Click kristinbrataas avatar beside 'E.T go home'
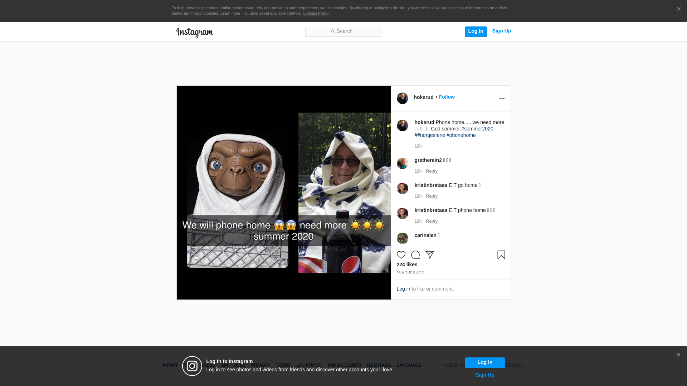 coord(402,188)
